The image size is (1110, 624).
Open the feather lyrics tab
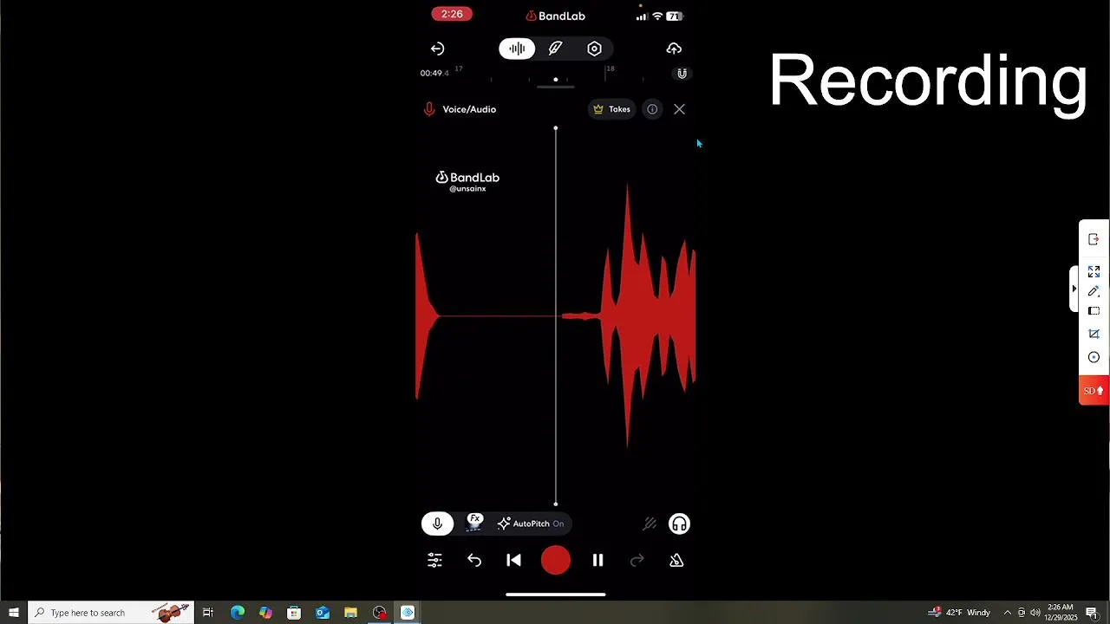pyautogui.click(x=556, y=49)
